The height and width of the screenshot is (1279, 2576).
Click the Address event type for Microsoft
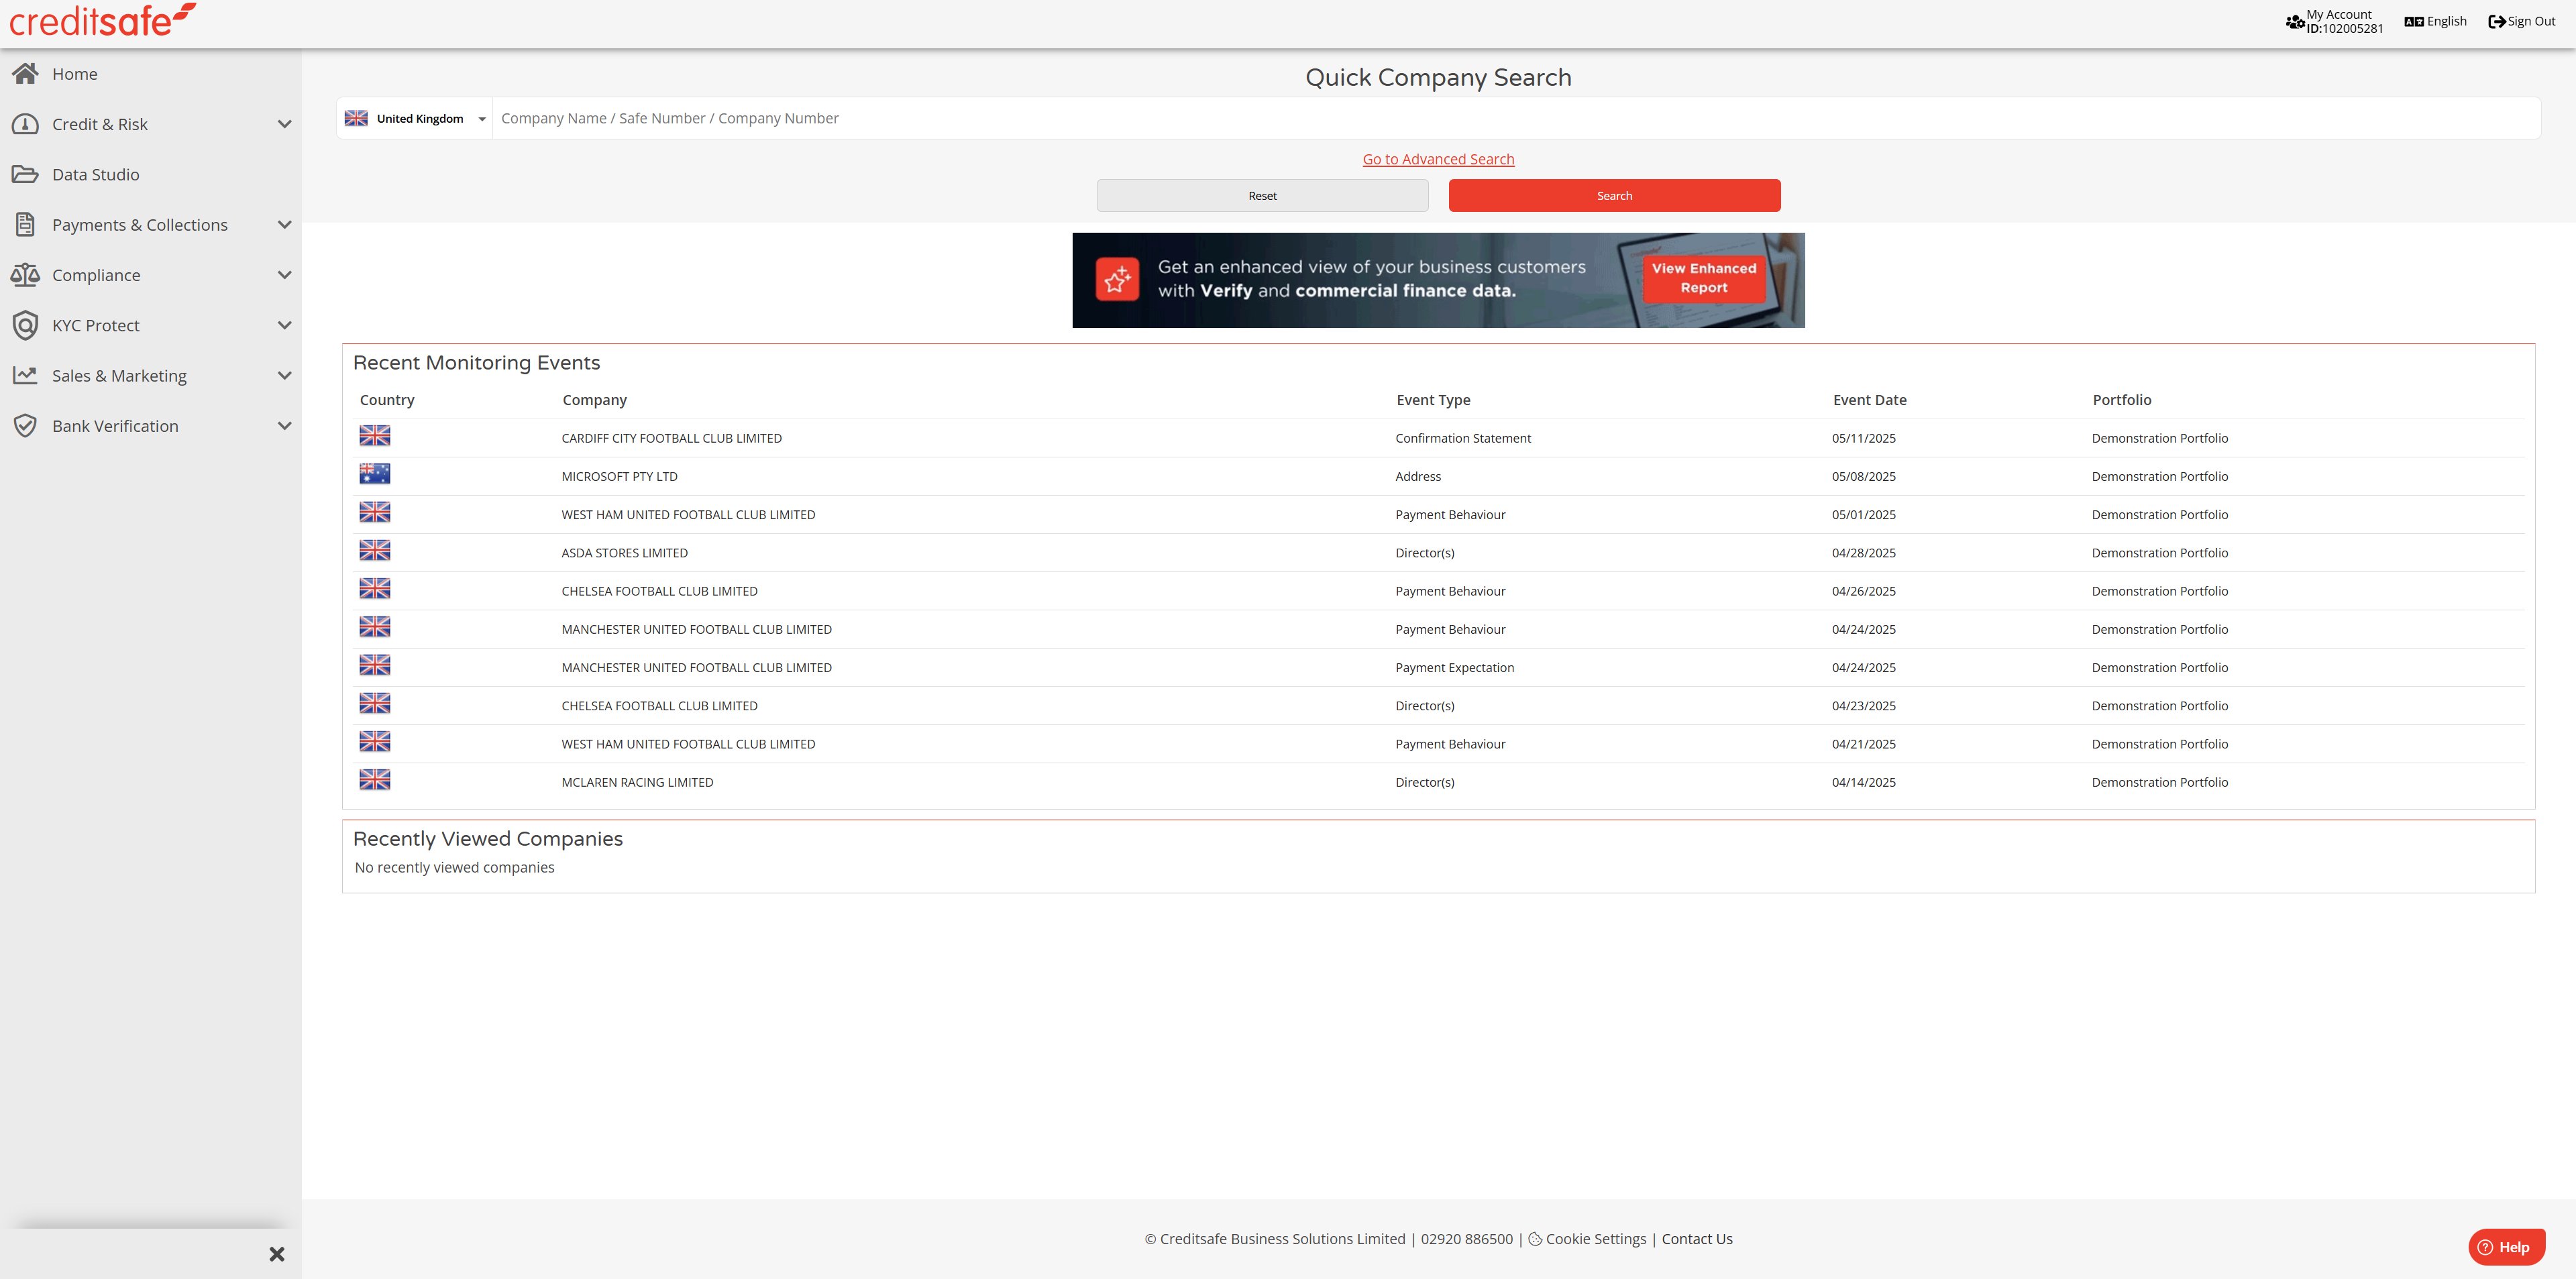coord(1417,476)
